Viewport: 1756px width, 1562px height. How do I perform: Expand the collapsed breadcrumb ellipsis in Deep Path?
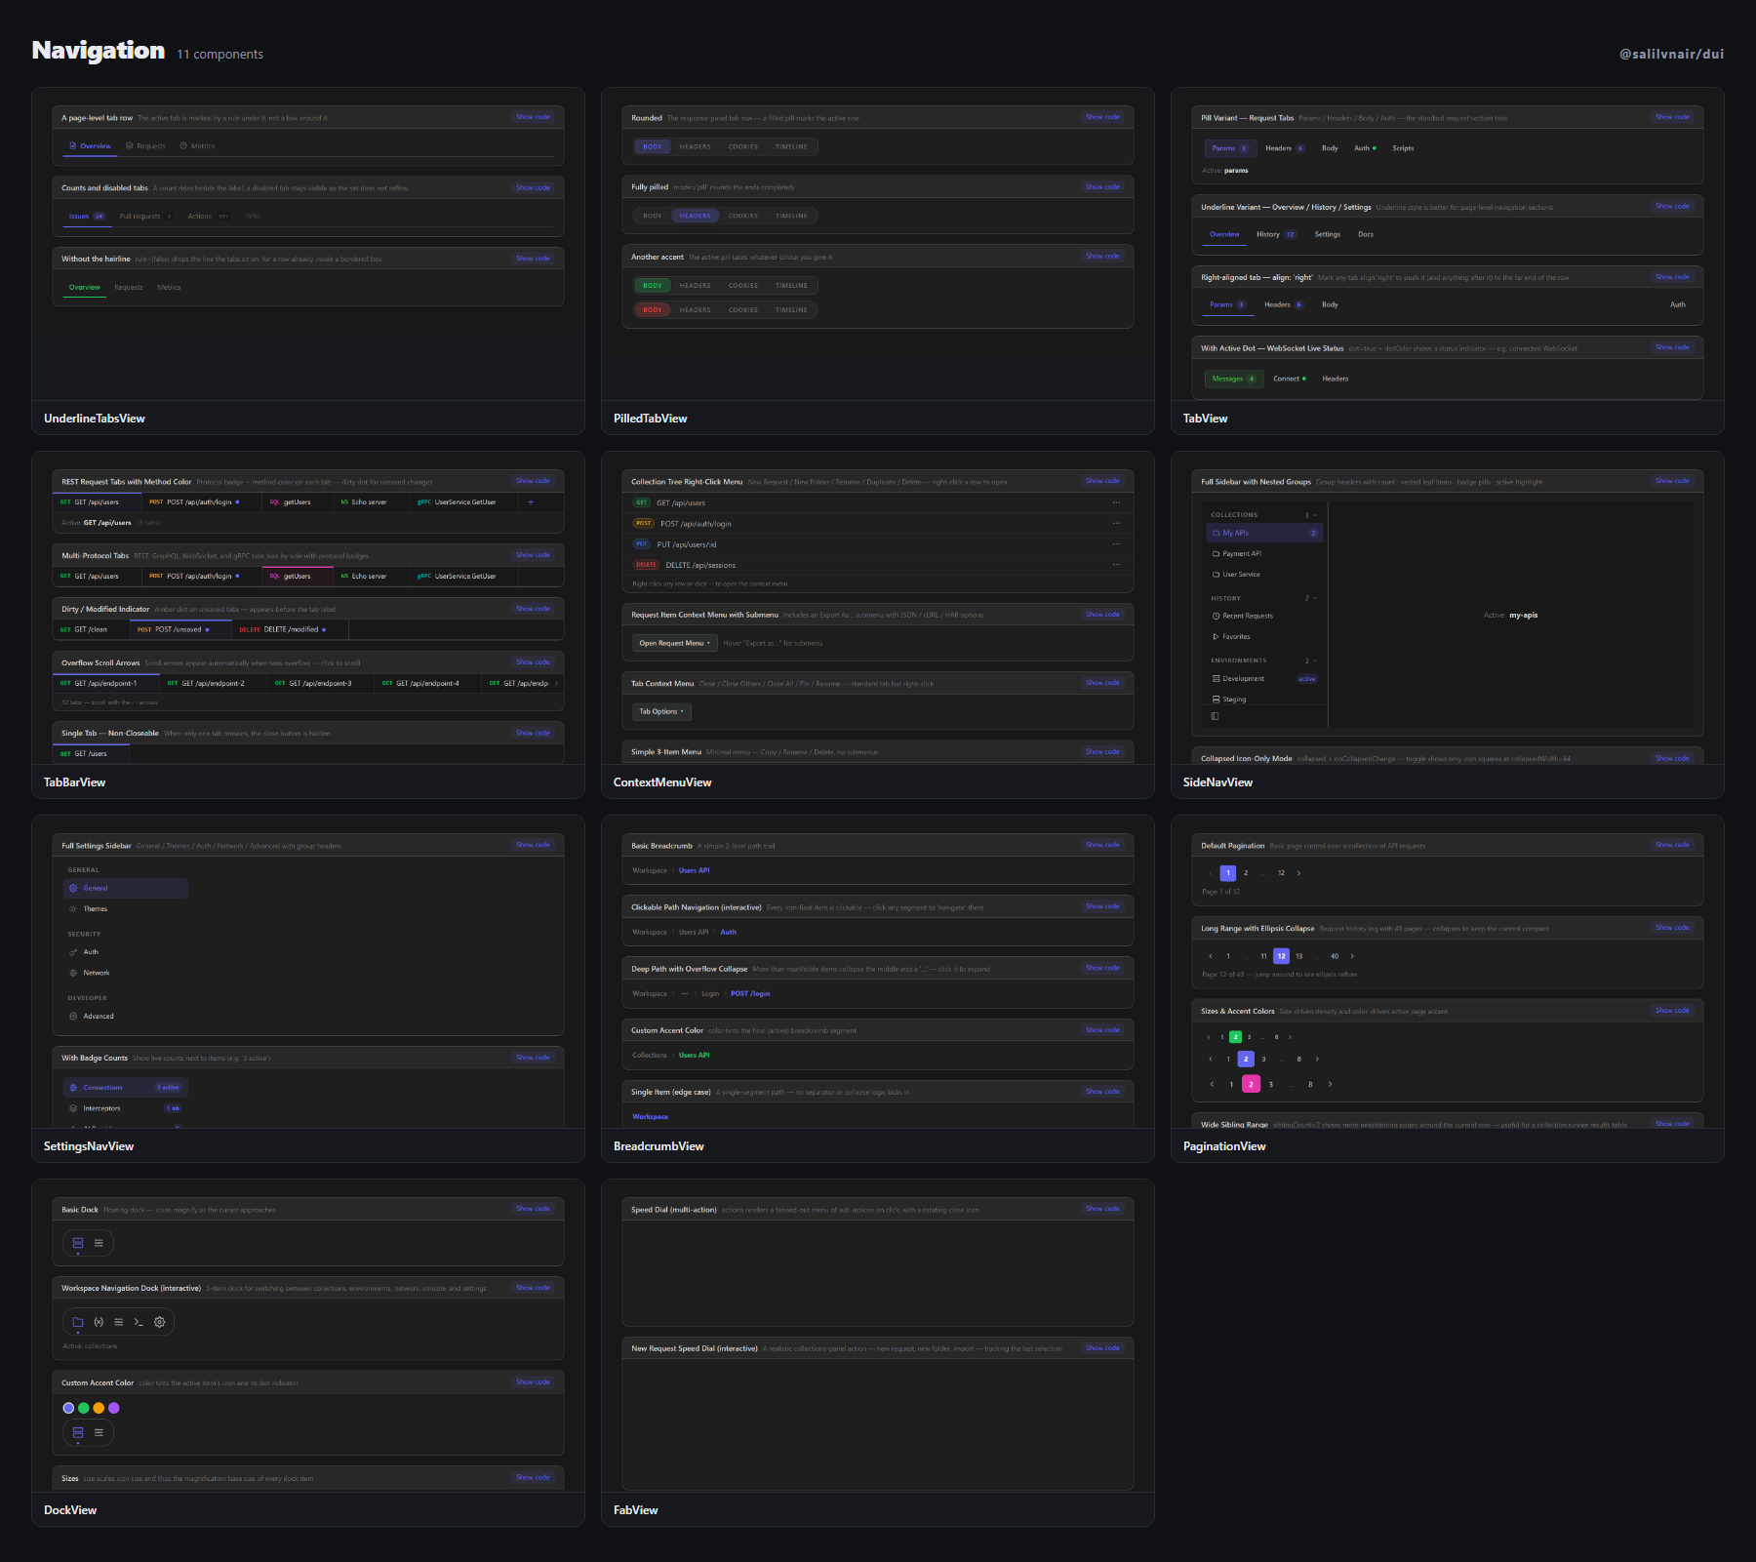[684, 993]
